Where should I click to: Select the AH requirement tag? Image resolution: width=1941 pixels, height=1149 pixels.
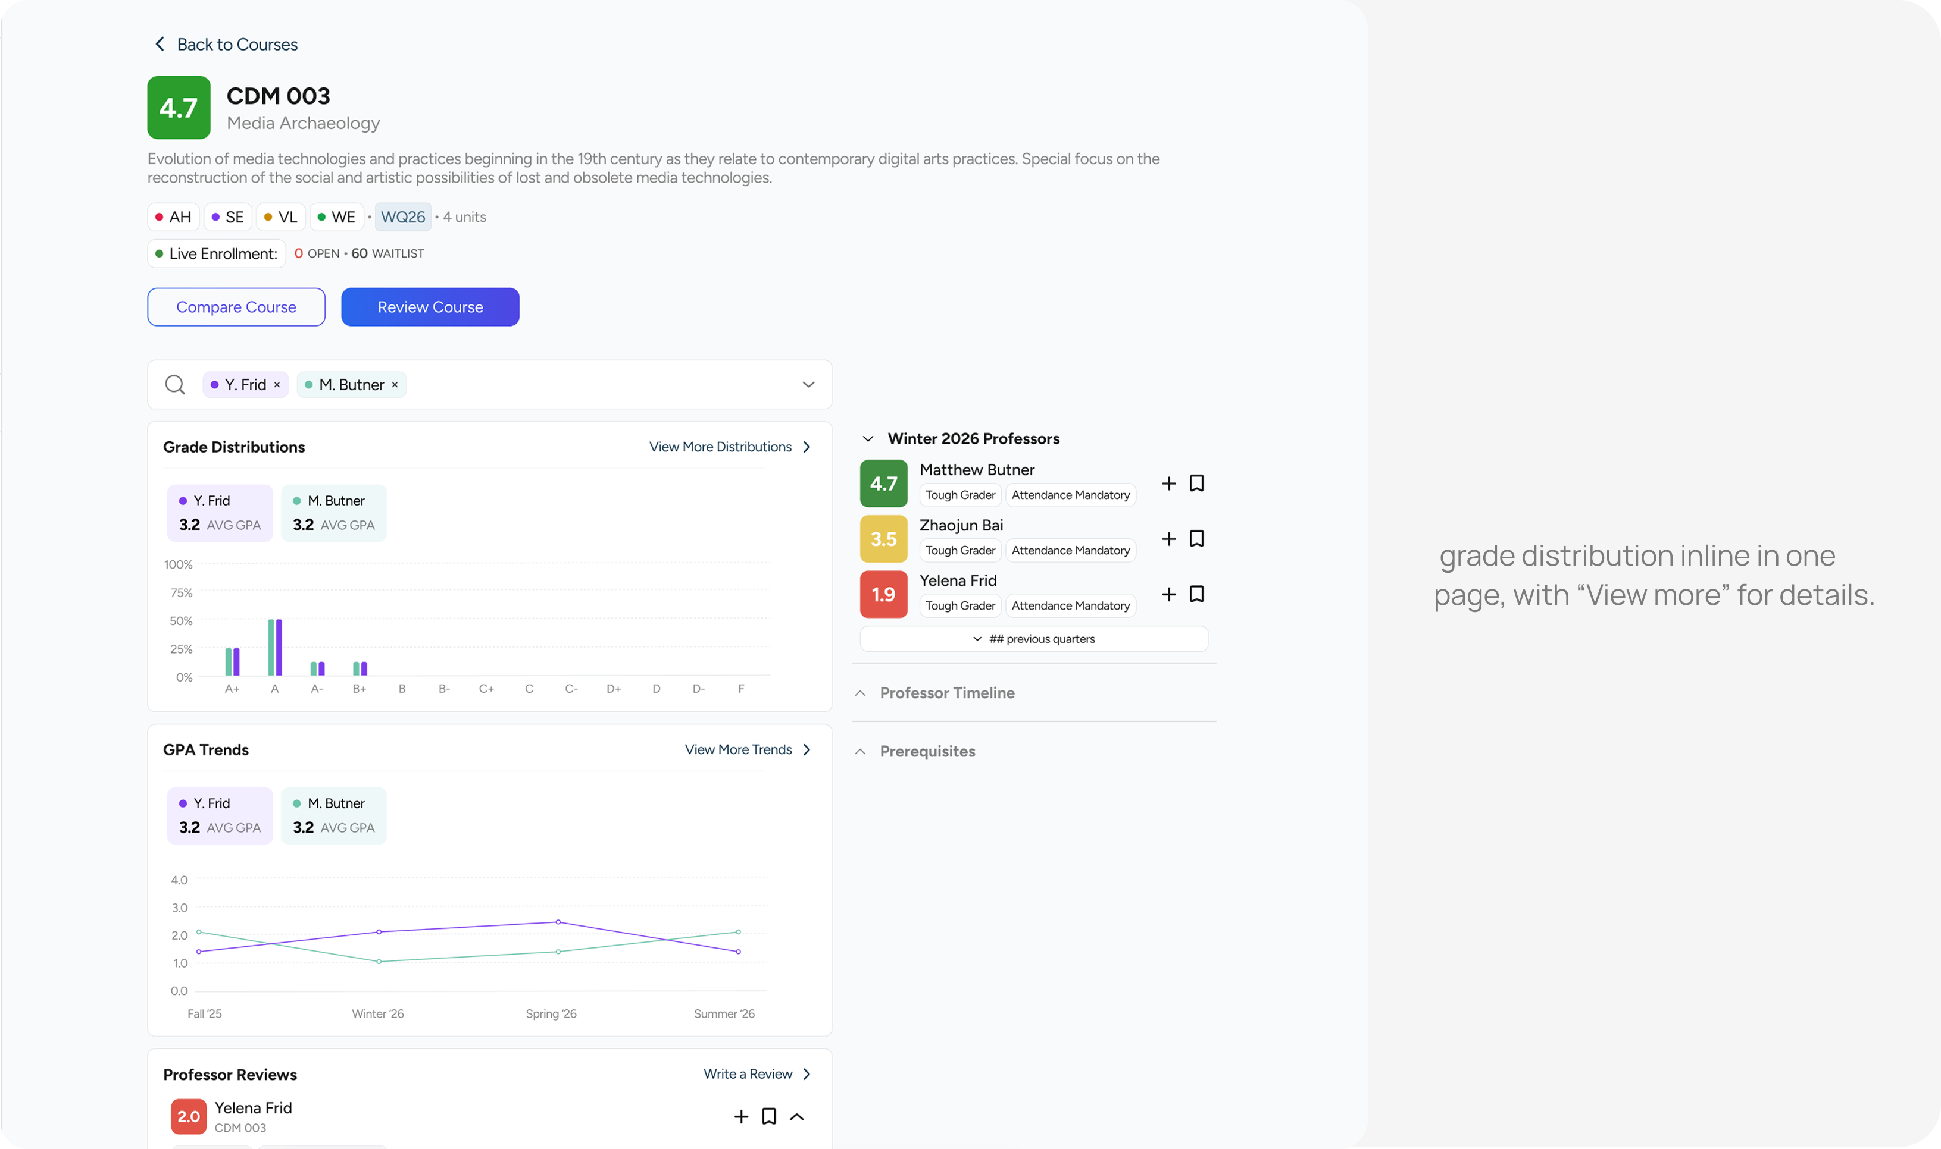(x=174, y=217)
